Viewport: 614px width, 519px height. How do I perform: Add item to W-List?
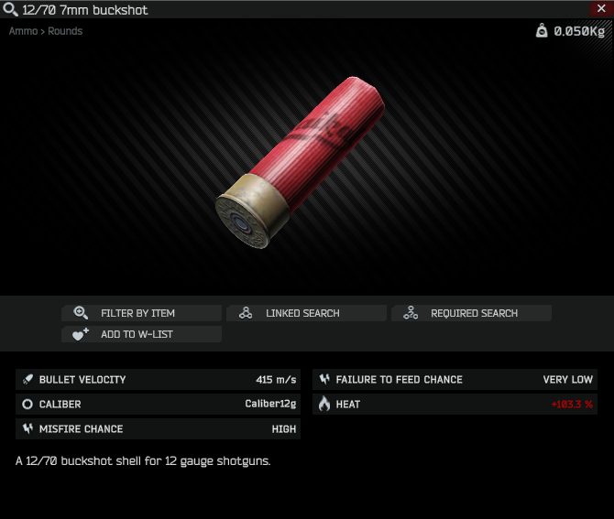(x=141, y=334)
